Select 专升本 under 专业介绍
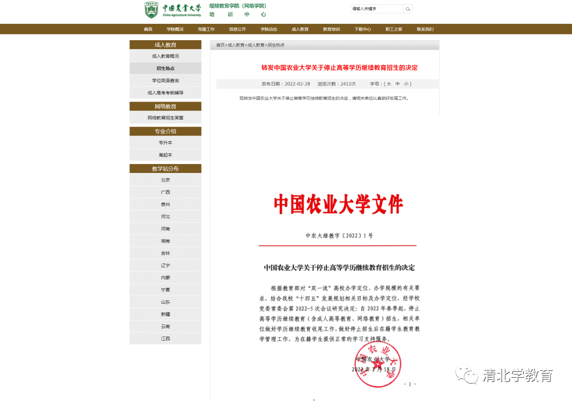 click(x=165, y=143)
